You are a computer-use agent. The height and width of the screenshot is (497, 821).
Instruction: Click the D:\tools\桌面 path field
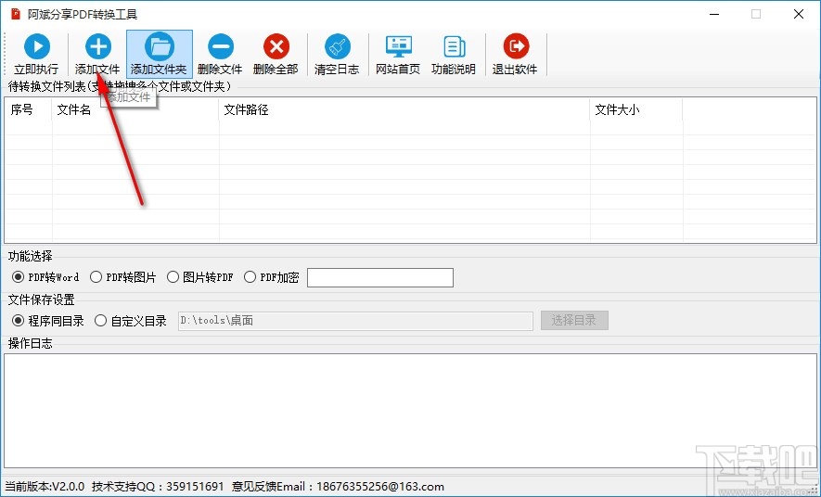click(x=355, y=321)
